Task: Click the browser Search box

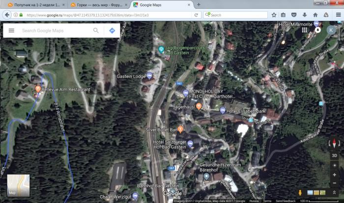Action: coord(235,15)
